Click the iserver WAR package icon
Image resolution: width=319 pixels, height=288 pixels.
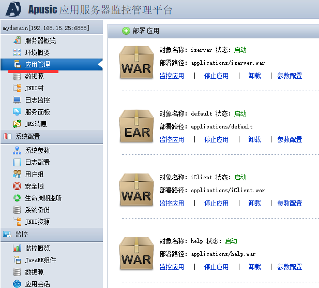pos(136,62)
